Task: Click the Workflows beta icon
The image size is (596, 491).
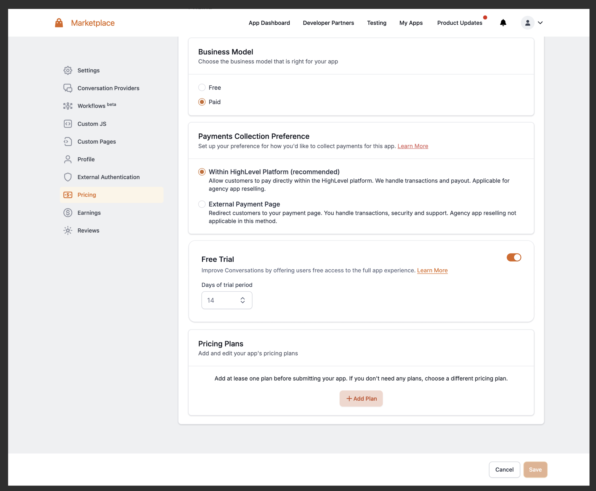Action: pyautogui.click(x=68, y=106)
